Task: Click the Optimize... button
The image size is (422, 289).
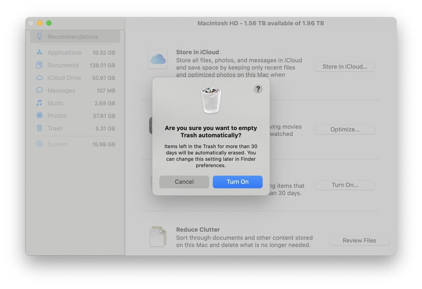Action: click(x=345, y=129)
